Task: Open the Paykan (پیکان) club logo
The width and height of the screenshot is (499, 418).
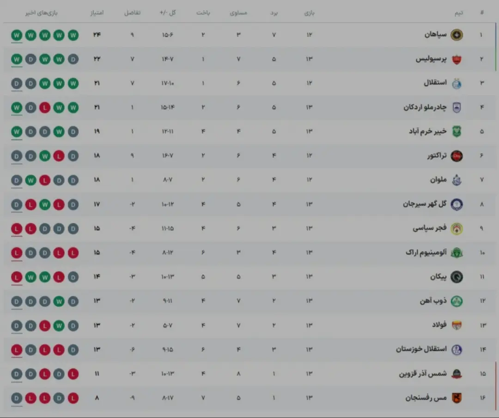Action: pyautogui.click(x=456, y=277)
